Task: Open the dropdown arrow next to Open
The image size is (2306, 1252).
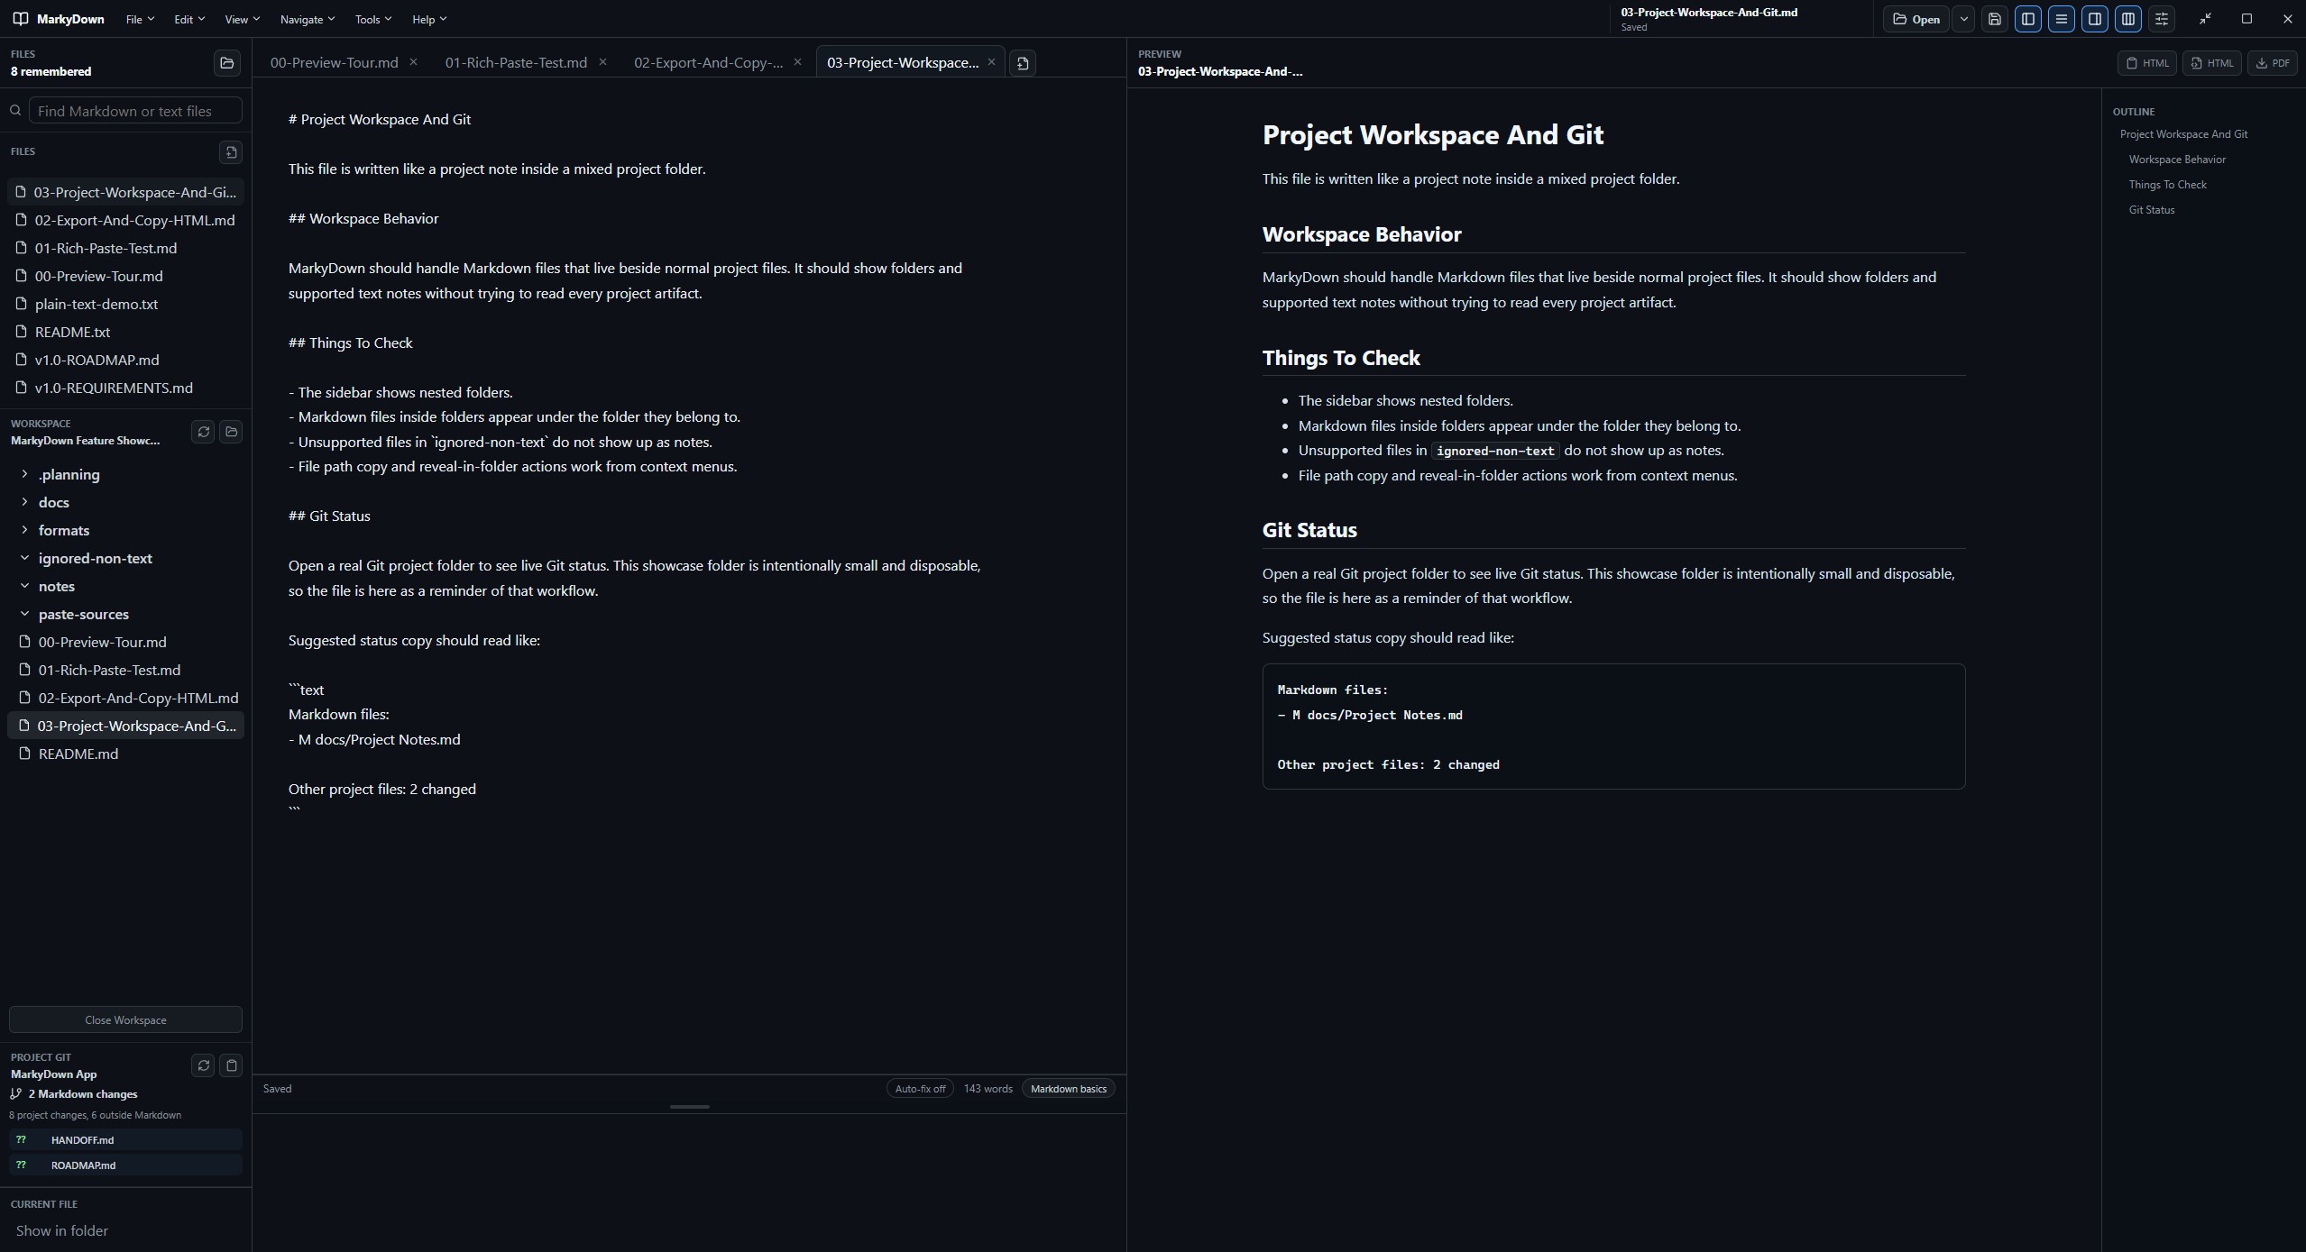Action: pyautogui.click(x=1963, y=19)
